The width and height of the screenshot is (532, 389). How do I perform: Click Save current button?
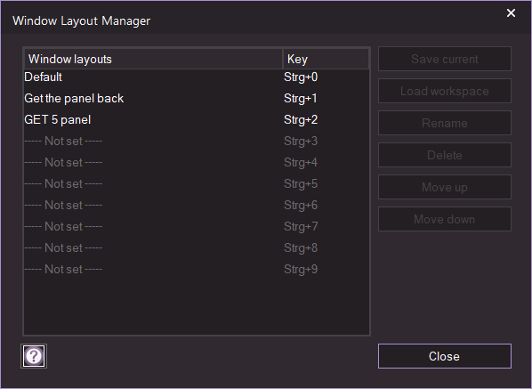pyautogui.click(x=445, y=59)
